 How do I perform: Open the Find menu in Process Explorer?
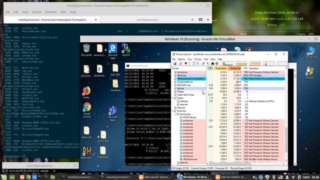tap(206, 59)
